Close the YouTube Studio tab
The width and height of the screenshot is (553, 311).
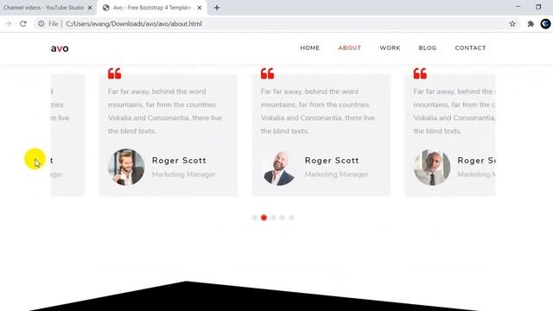click(x=90, y=8)
